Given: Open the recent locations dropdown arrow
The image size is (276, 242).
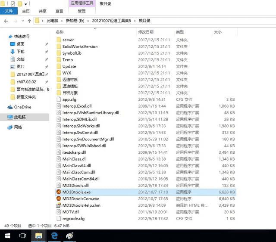Looking at the screenshot, I should click(x=23, y=21).
